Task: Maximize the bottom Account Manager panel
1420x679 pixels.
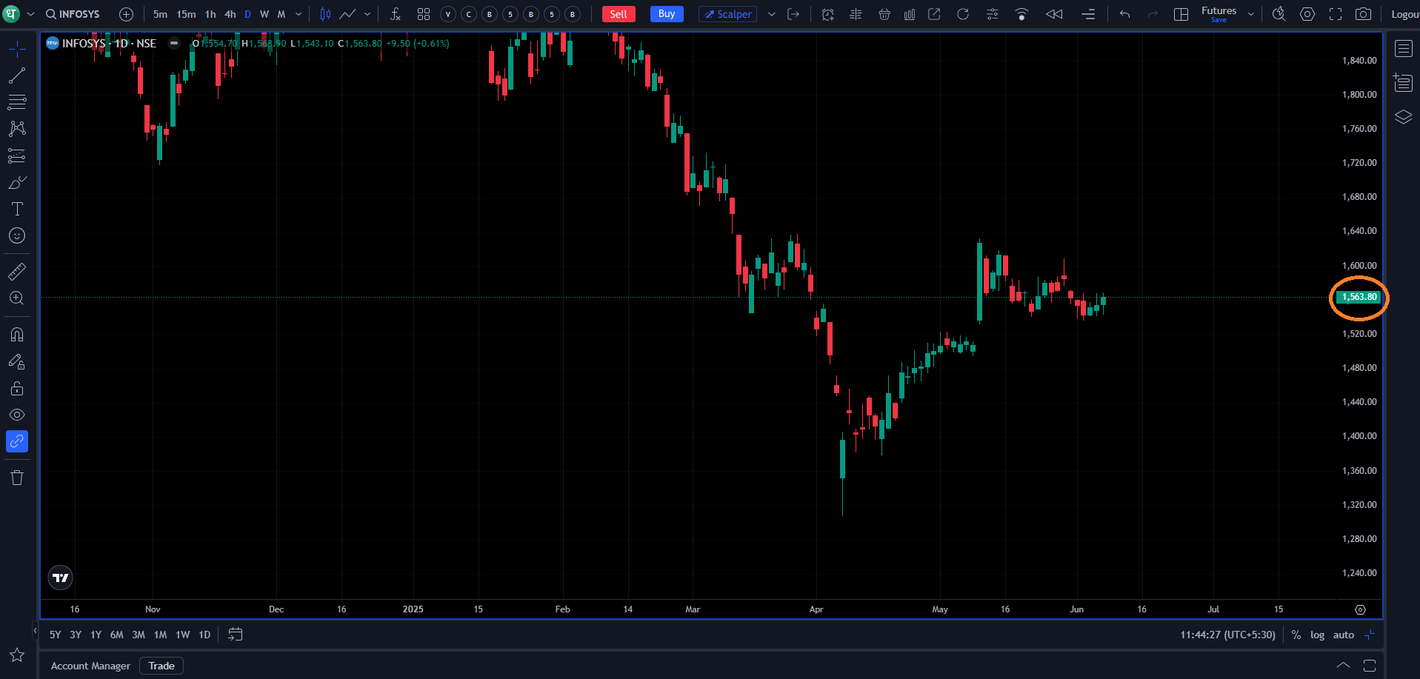Action: [1370, 665]
